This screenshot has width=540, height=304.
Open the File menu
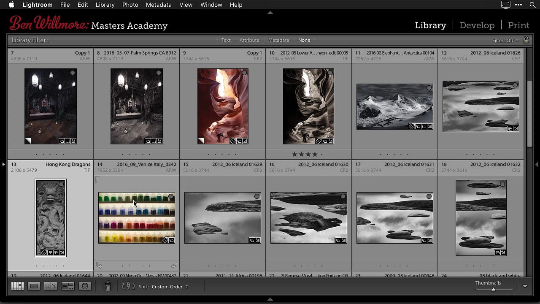pos(65,5)
